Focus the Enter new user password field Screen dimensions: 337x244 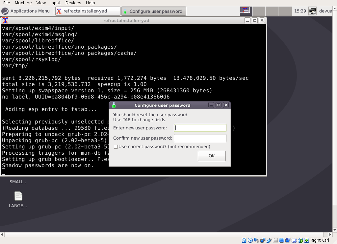pos(200,128)
